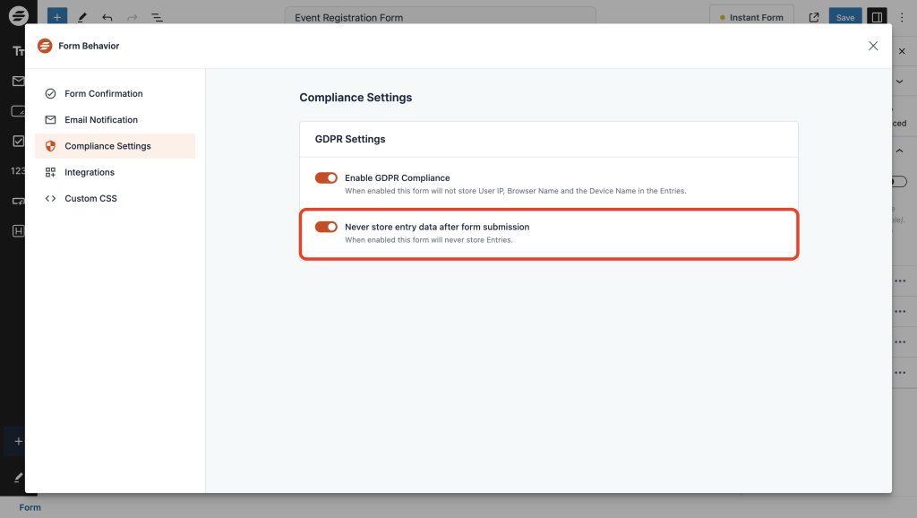The image size is (917, 518).
Task: Click the Instant Form button
Action: [751, 16]
